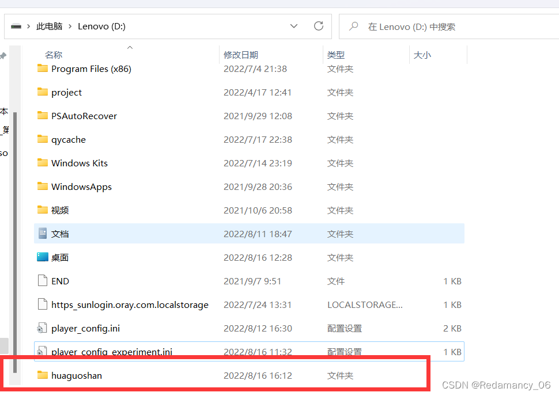Toggle the sort arrow above 名称 column

coord(130,47)
